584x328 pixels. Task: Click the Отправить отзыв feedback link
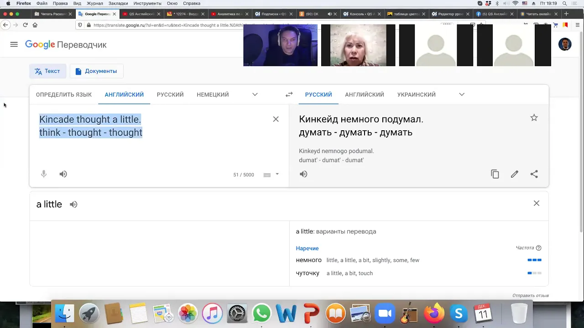tap(530, 296)
